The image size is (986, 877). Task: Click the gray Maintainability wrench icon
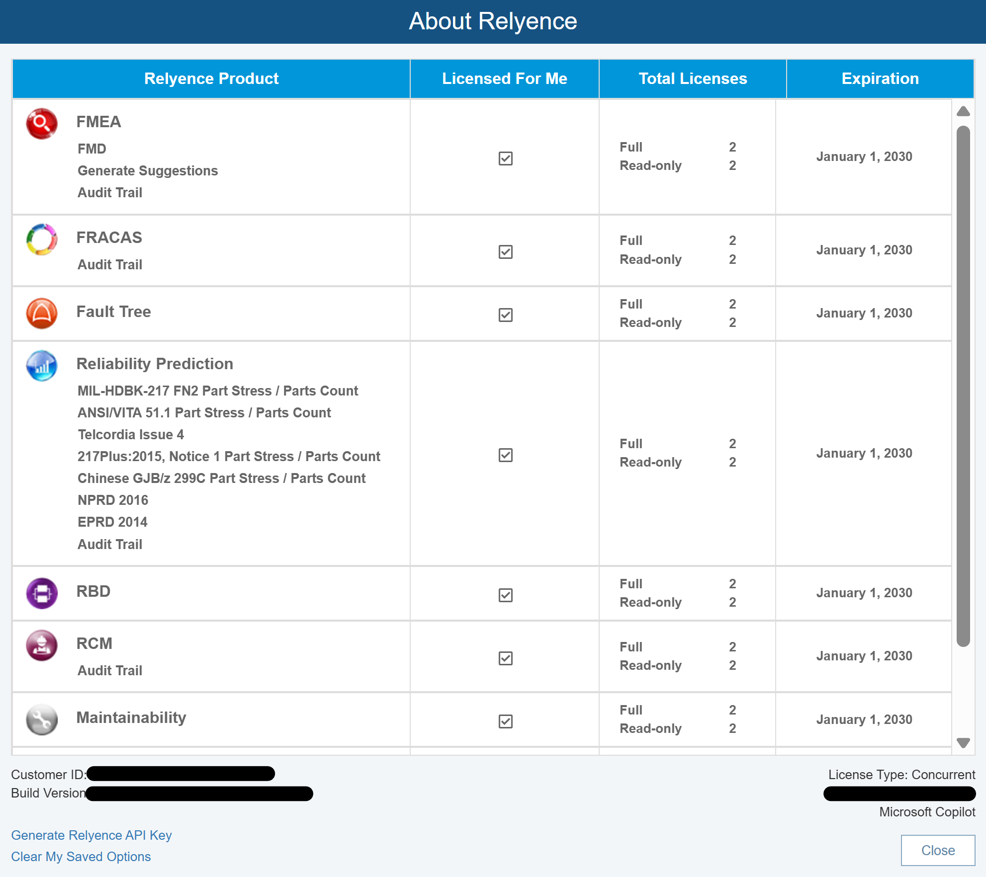(x=42, y=719)
